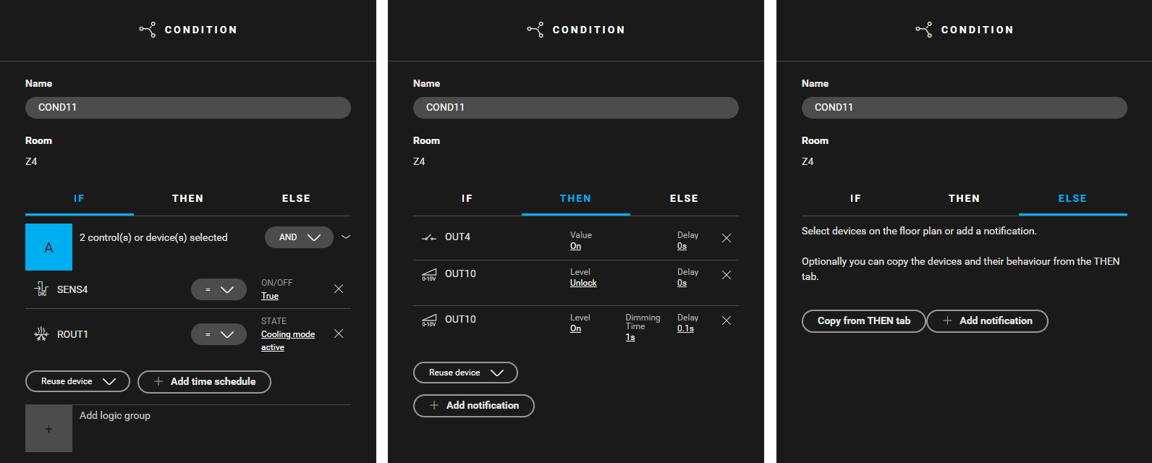Switch to the IF tab in the right panel
Image resolution: width=1152 pixels, height=463 pixels.
point(855,198)
